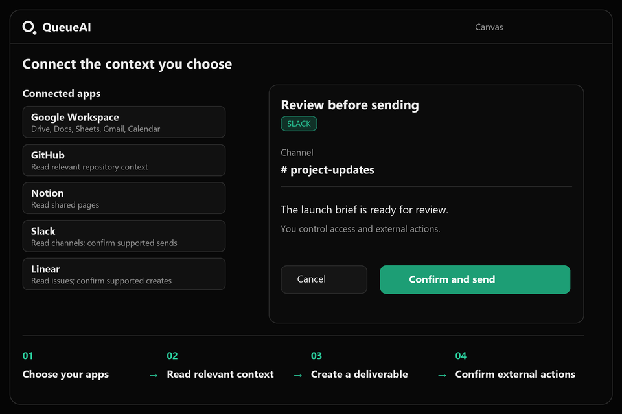Click 'Read relevant repository context' description
622x414 pixels.
click(x=89, y=167)
